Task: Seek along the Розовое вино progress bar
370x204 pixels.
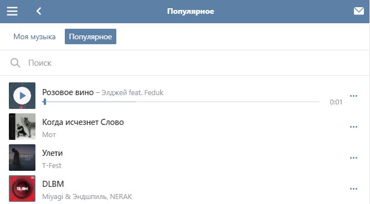Action: click(181, 102)
